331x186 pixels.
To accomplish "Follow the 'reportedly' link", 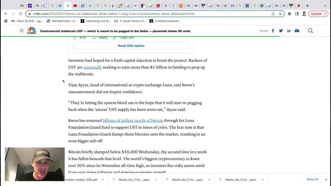I will tap(93, 67).
